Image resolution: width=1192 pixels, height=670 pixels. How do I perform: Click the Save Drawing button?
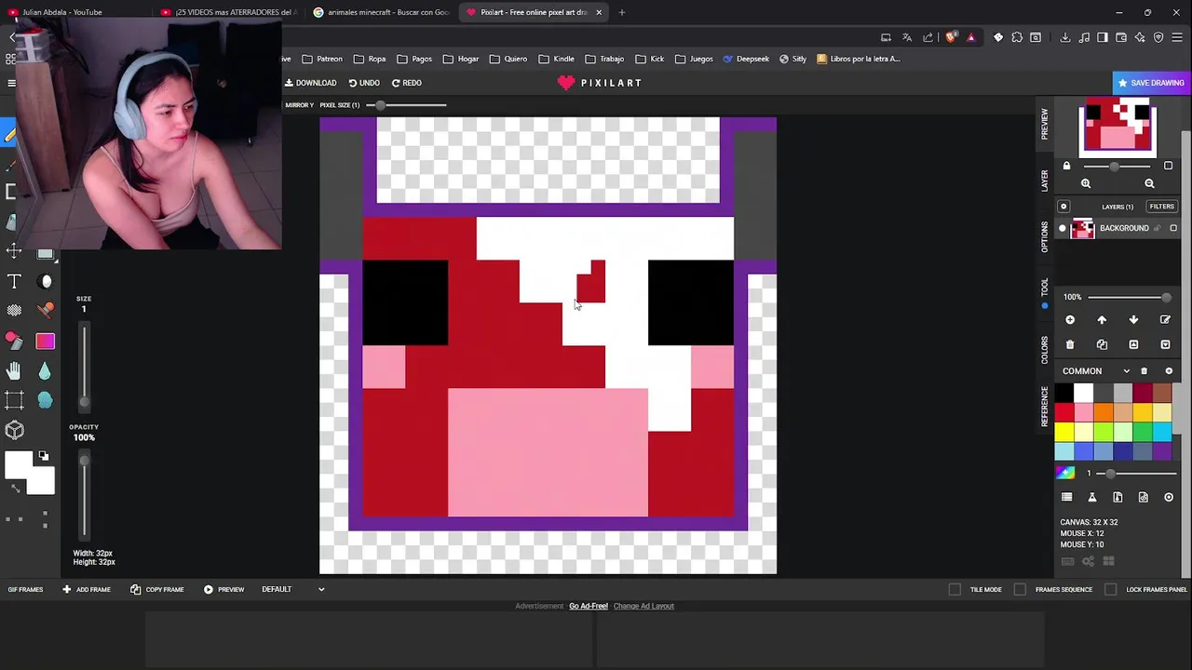(x=1151, y=83)
